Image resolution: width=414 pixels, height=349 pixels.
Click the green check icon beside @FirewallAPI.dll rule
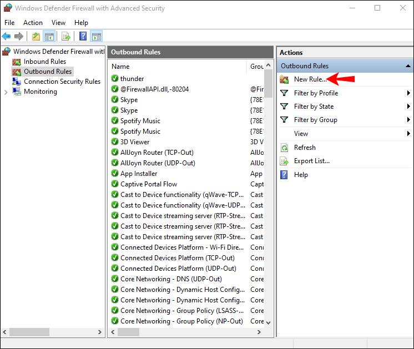[114, 89]
